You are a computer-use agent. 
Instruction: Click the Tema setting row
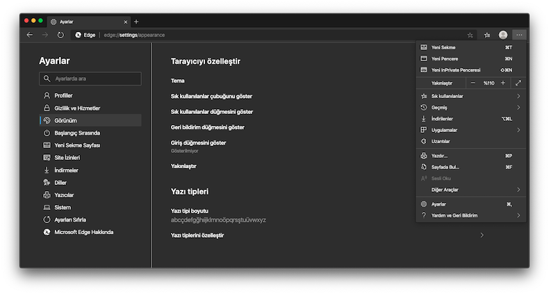(x=177, y=81)
